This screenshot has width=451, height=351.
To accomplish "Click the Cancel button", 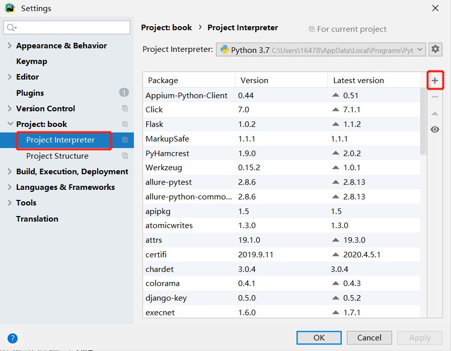I will [x=369, y=337].
